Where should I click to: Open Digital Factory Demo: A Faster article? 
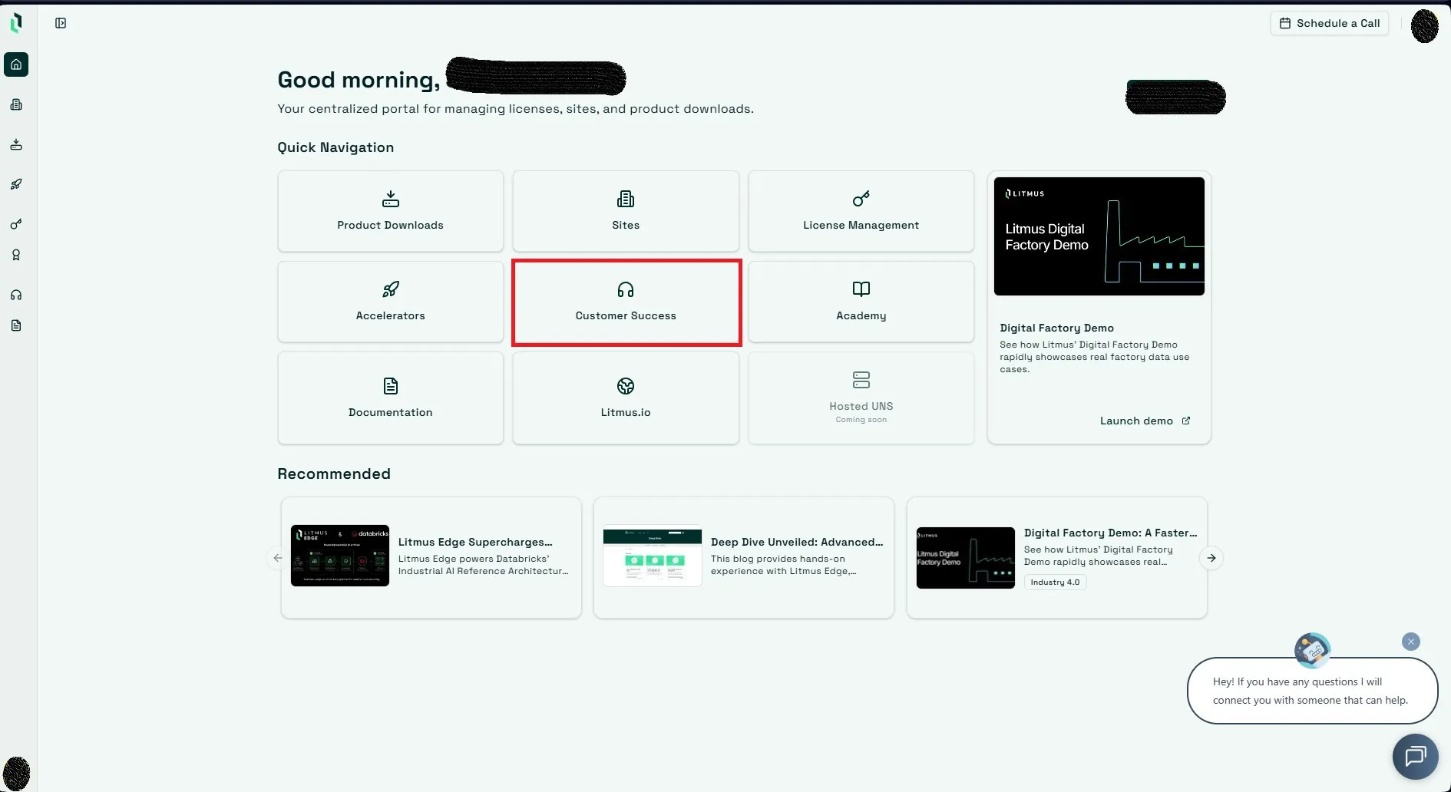pyautogui.click(x=1056, y=557)
